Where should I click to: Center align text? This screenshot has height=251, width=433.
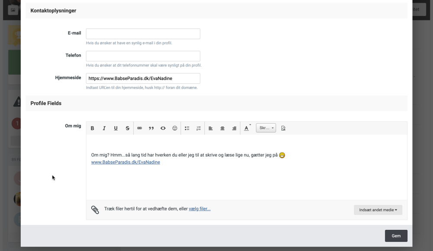[x=222, y=128]
